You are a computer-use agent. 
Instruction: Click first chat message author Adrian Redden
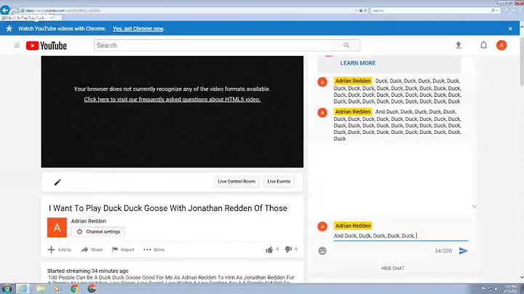(x=353, y=81)
